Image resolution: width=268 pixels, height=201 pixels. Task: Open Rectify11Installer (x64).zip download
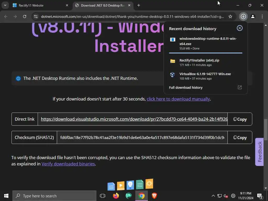(206, 62)
